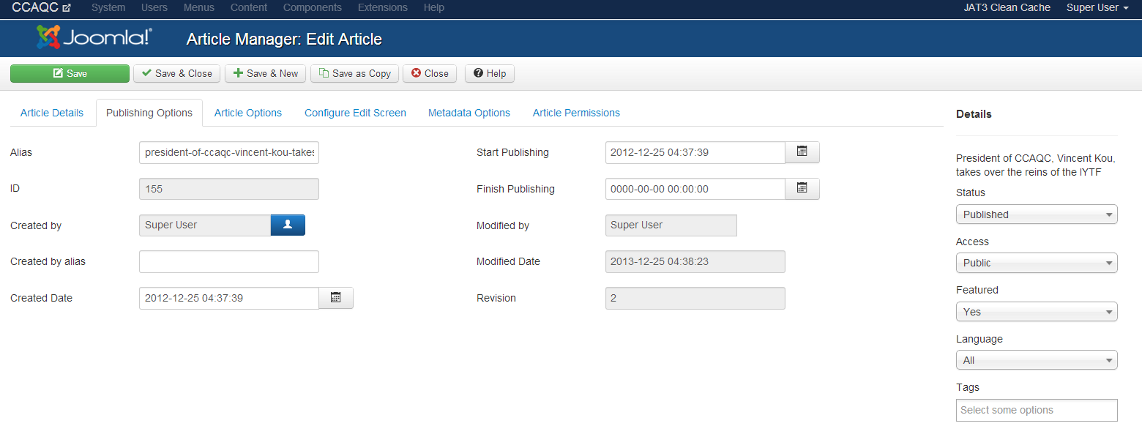This screenshot has height=426, width=1142.
Task: Click the Finish Publishing date field
Action: (695, 189)
